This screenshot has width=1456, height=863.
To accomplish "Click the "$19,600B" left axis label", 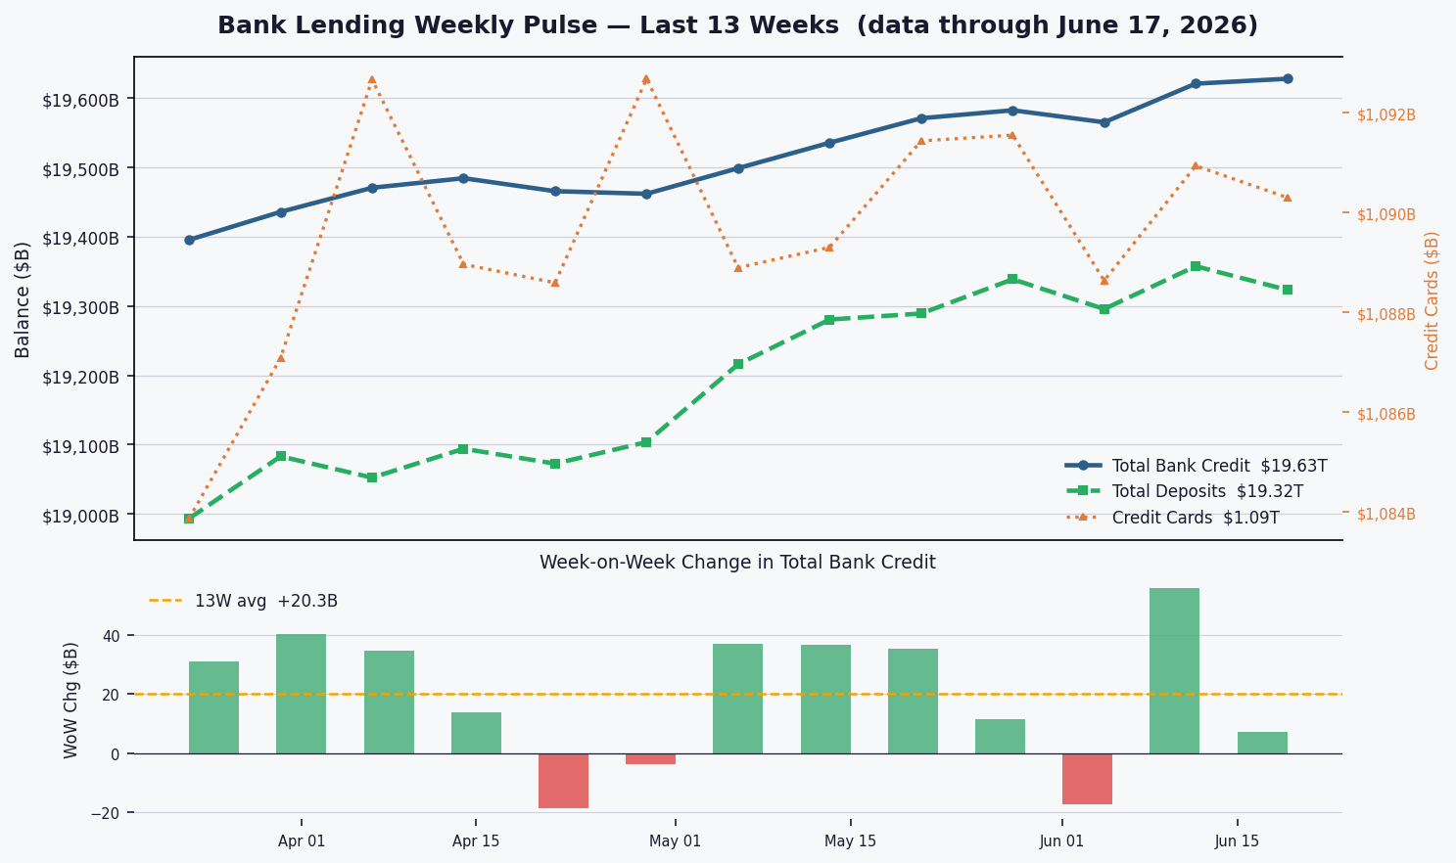I will pyautogui.click(x=81, y=100).
